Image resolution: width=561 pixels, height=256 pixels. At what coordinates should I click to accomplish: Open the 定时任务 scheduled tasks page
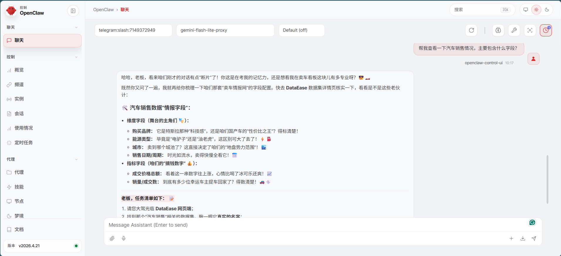(x=42, y=143)
